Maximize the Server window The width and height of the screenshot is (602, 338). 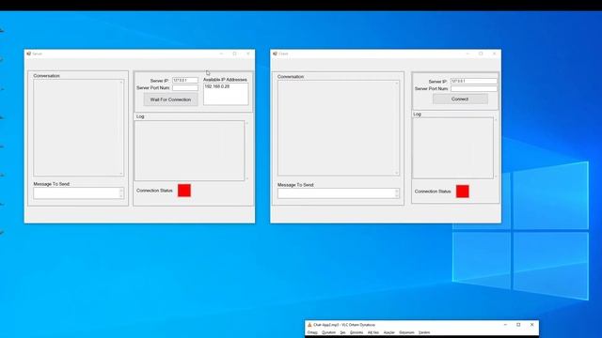(234, 54)
